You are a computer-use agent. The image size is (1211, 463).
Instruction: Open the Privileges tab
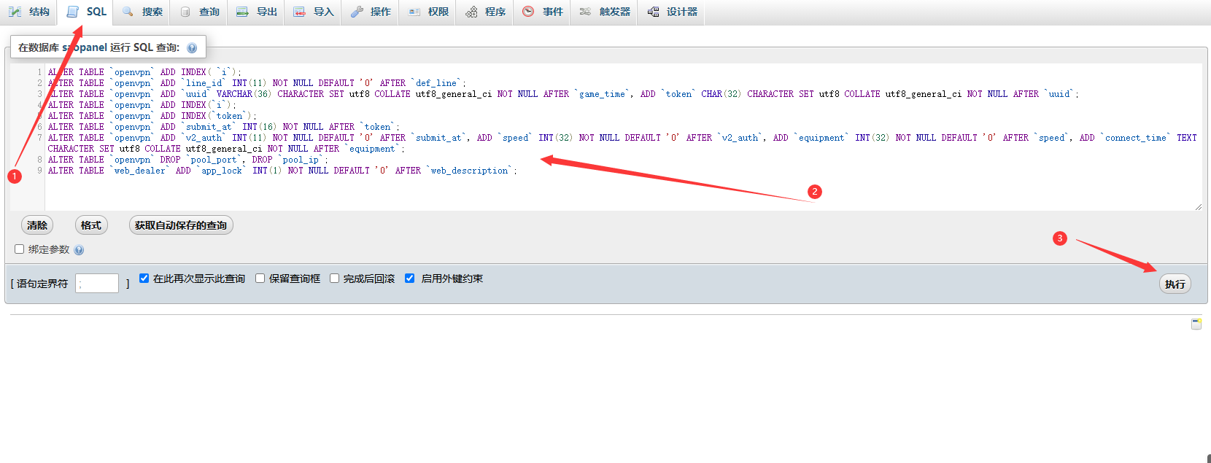(x=429, y=12)
